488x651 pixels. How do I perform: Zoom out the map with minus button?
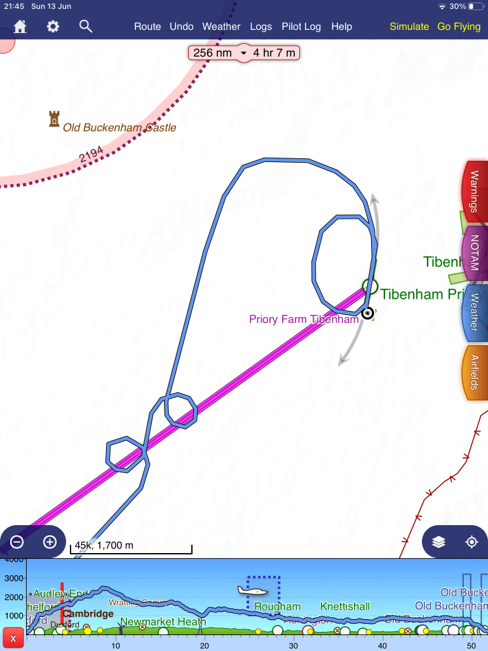pyautogui.click(x=17, y=542)
